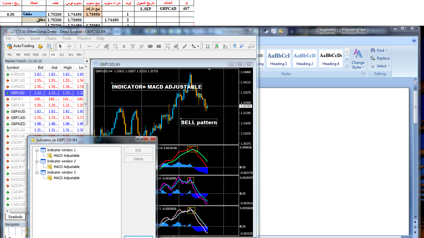The height and width of the screenshot is (238, 424).
Task: Toggle the AutoTrading button
Action: click(20, 46)
